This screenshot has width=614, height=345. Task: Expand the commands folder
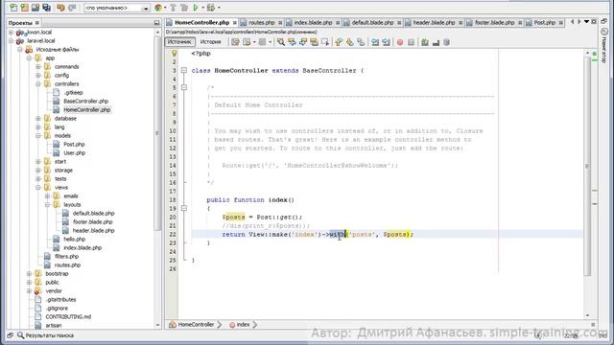coord(38,66)
